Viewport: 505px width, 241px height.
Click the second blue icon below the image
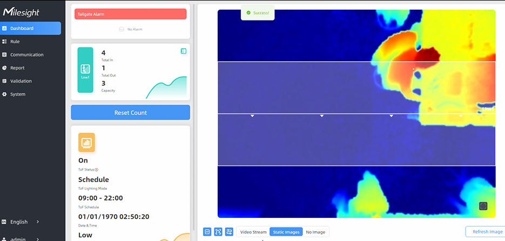218,231
